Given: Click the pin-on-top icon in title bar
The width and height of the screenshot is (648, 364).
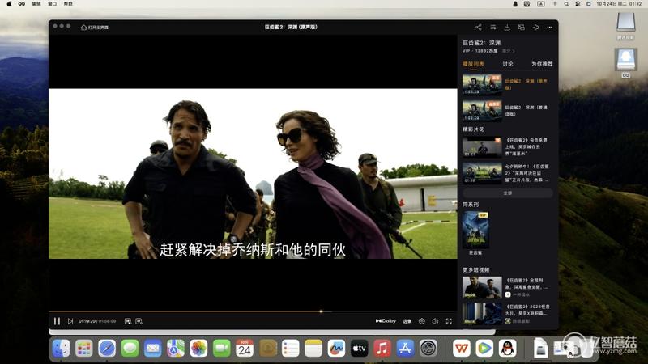Looking at the screenshot, I should [535, 28].
